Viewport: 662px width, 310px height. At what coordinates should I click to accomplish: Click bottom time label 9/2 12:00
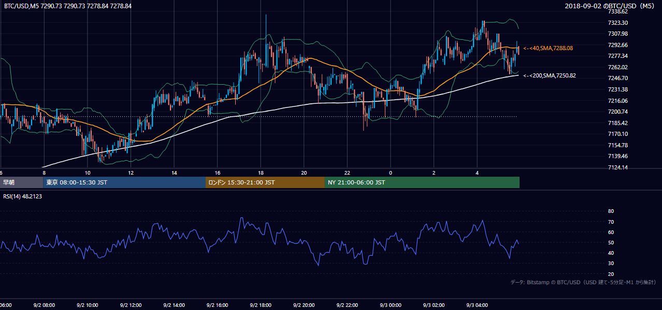point(131,305)
